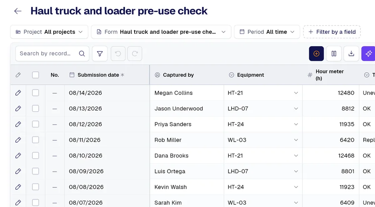Expand the HT-24 dropdown in Priya Sanders row
375x207 pixels.
[296, 124]
